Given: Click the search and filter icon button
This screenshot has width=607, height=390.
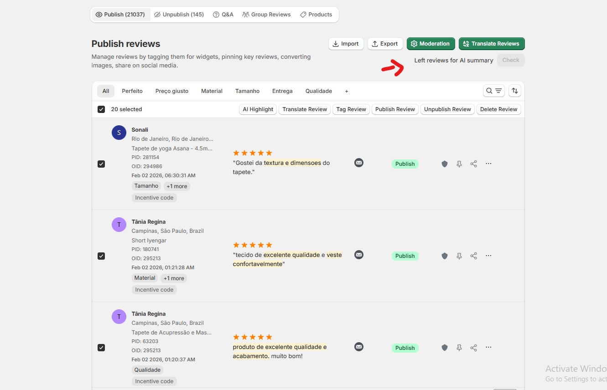Looking at the screenshot, I should (x=493, y=91).
